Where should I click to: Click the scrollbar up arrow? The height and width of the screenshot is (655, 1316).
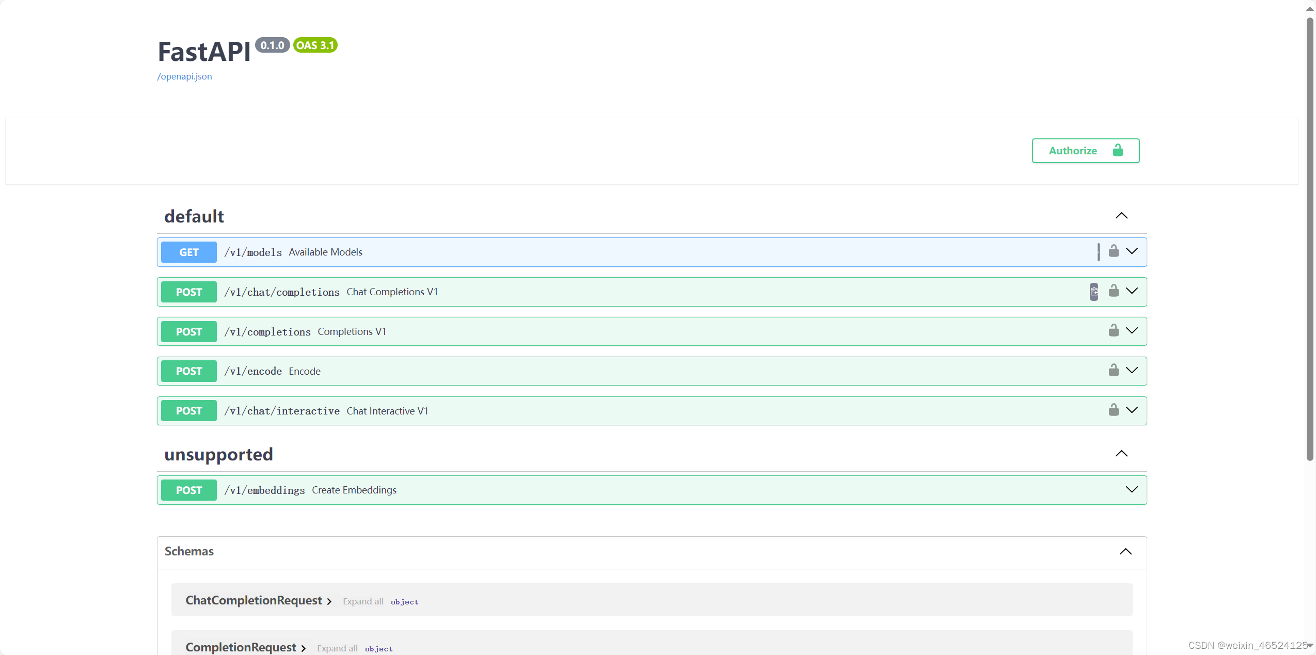click(x=1310, y=9)
